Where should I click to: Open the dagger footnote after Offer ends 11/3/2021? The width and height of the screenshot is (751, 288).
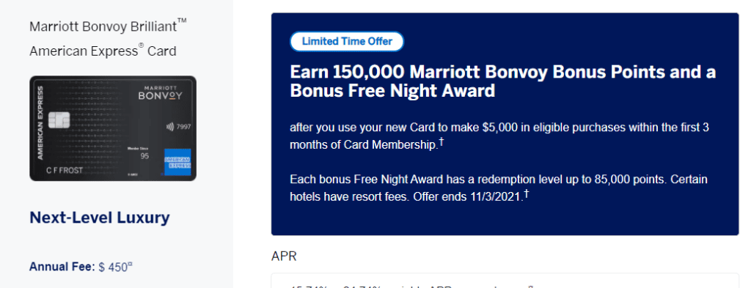(527, 193)
